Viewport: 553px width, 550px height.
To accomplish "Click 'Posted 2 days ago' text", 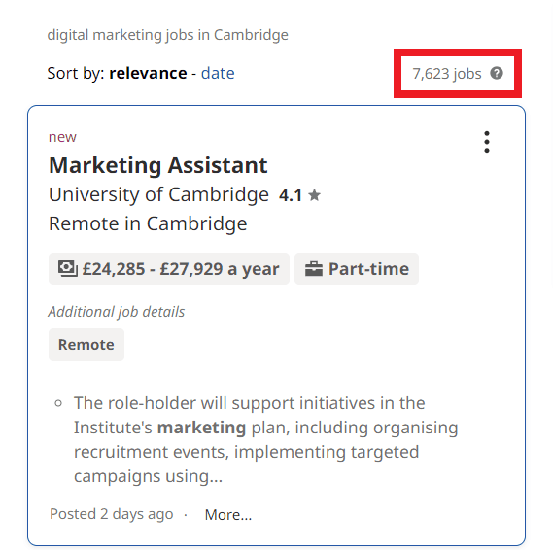I will [x=112, y=514].
